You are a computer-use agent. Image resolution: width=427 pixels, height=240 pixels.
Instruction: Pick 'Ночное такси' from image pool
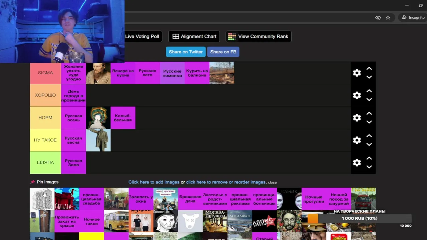91,221
